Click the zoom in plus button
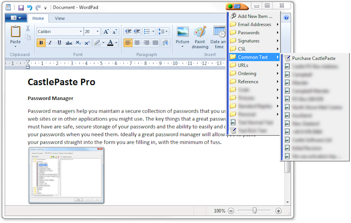Viewport: 351px width, 223px height. (278, 211)
